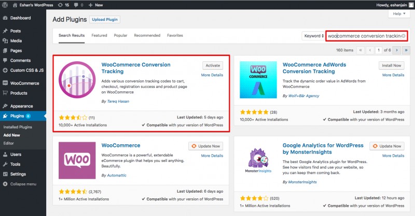The width and height of the screenshot is (415, 216).
Task: Switch to Featured plugins tab
Action: point(99,35)
